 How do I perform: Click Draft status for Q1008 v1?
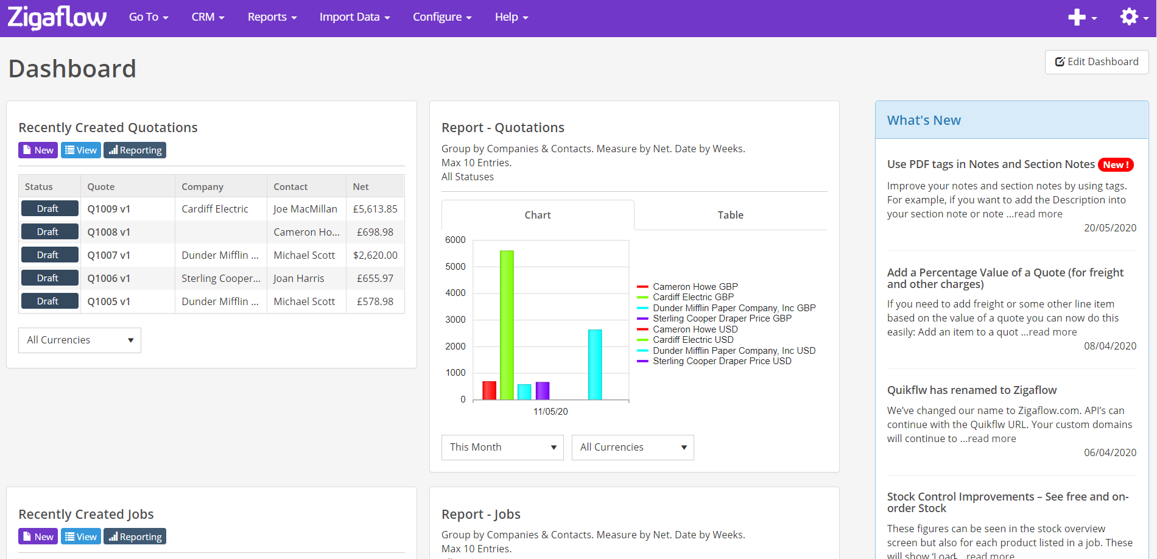(50, 231)
